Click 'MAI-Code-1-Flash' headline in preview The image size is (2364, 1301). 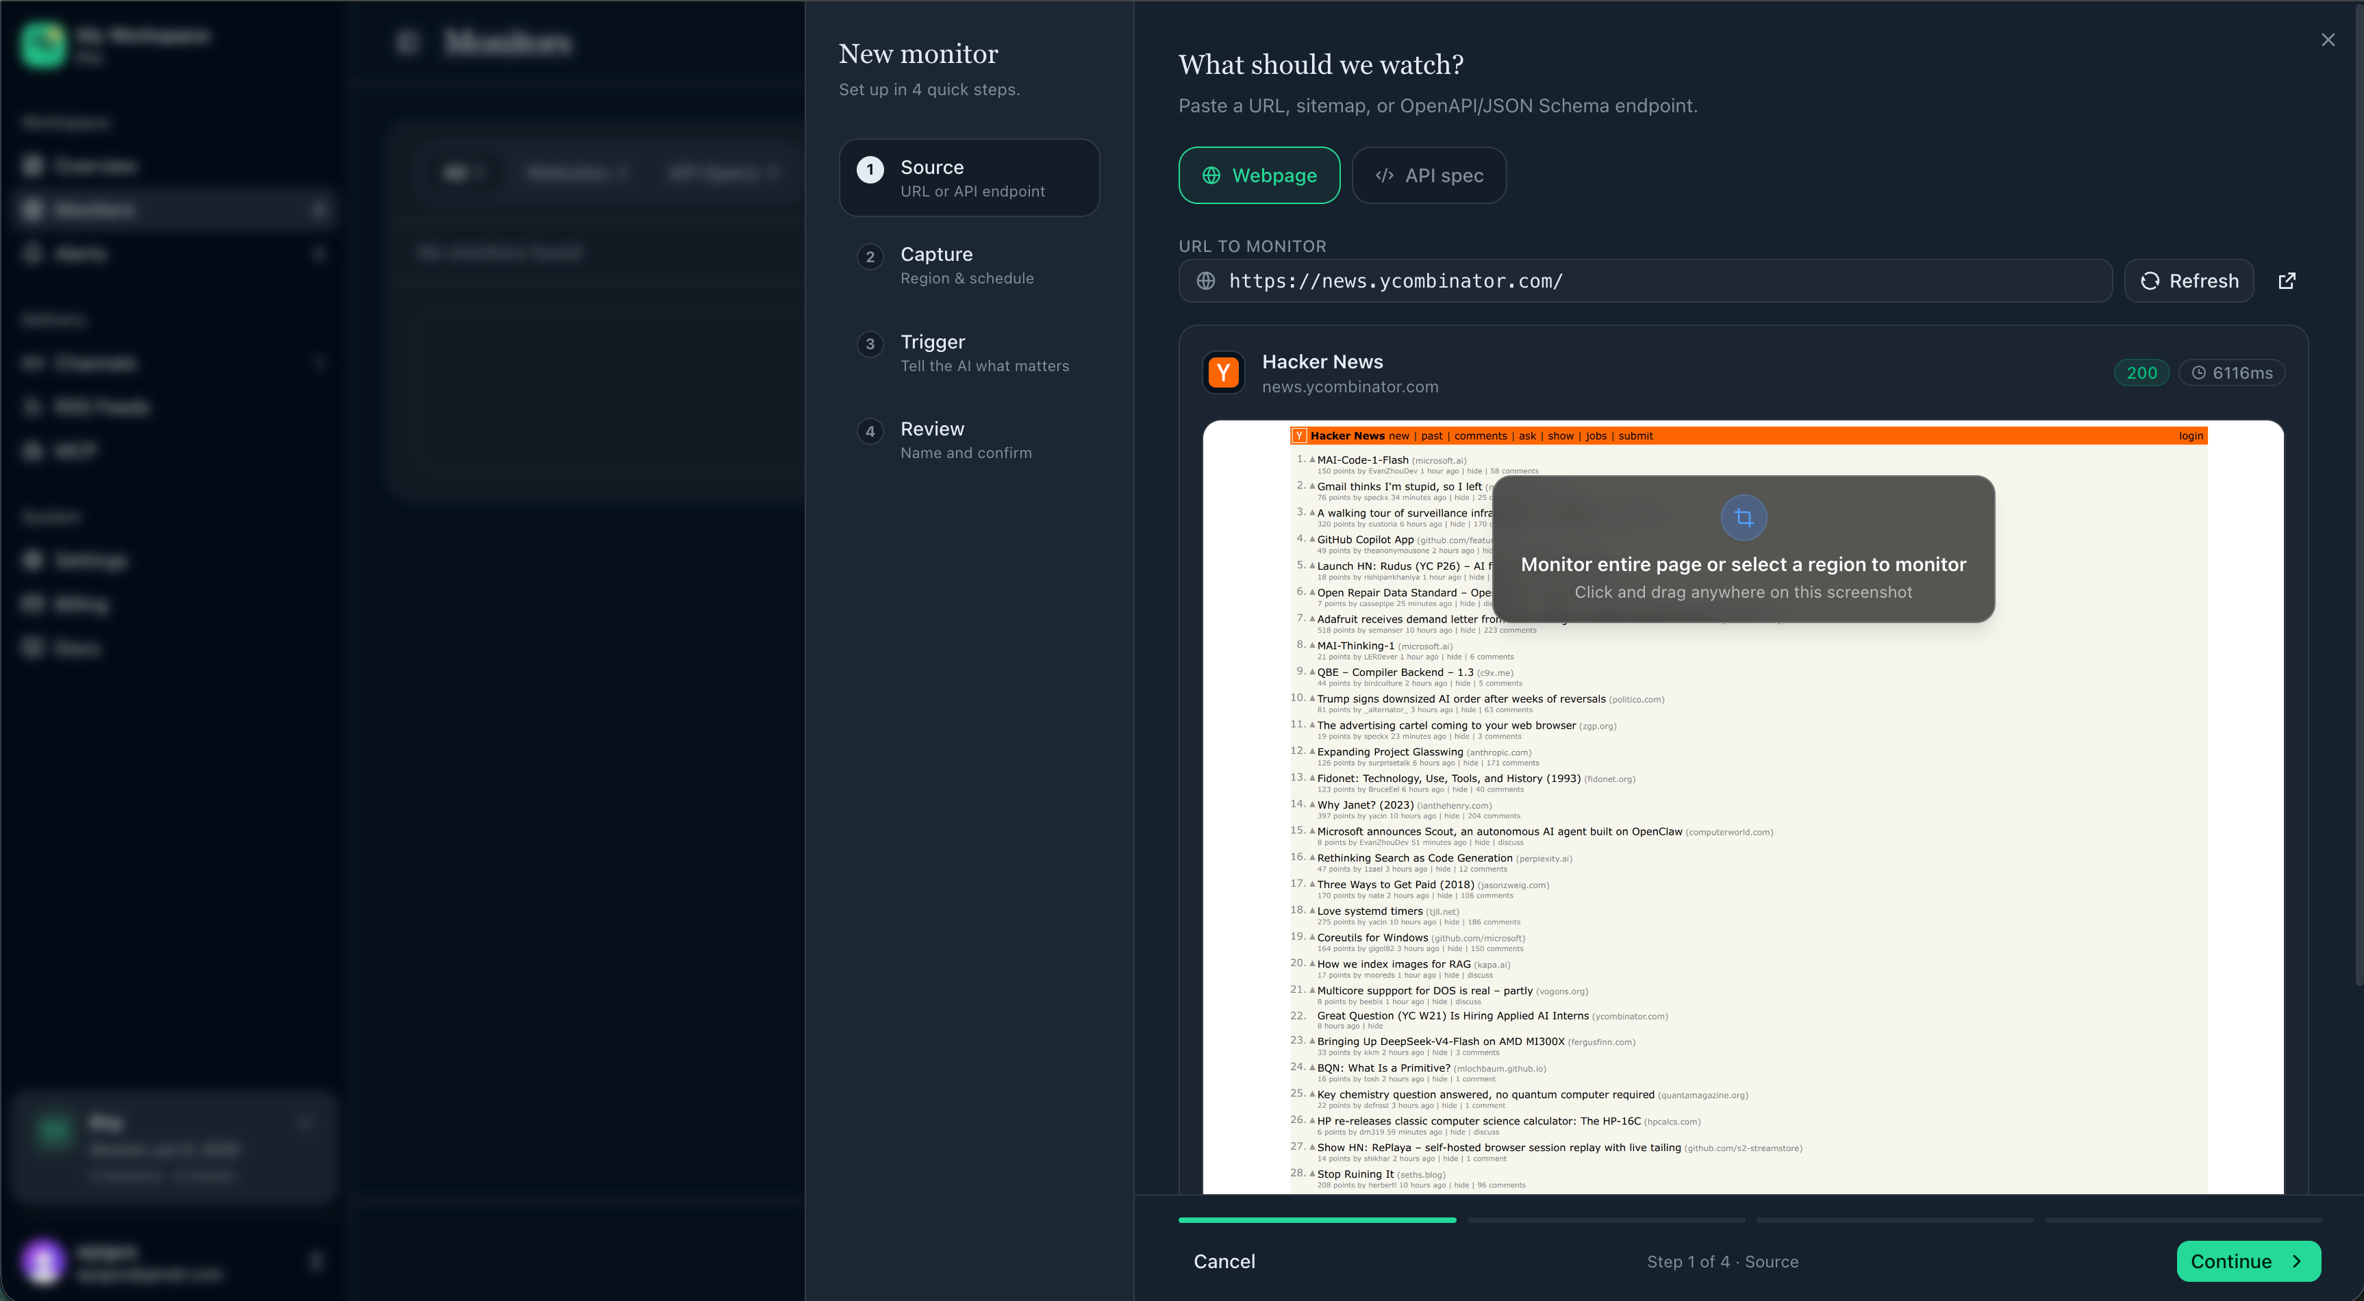(1363, 461)
